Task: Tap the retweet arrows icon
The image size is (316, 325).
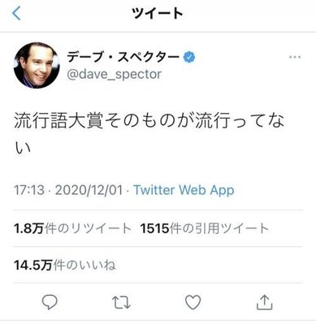Action: pos(121,302)
